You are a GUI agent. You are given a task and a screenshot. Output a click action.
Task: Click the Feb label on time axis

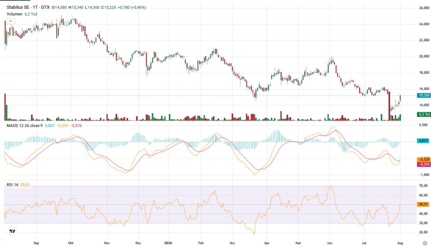201,243
